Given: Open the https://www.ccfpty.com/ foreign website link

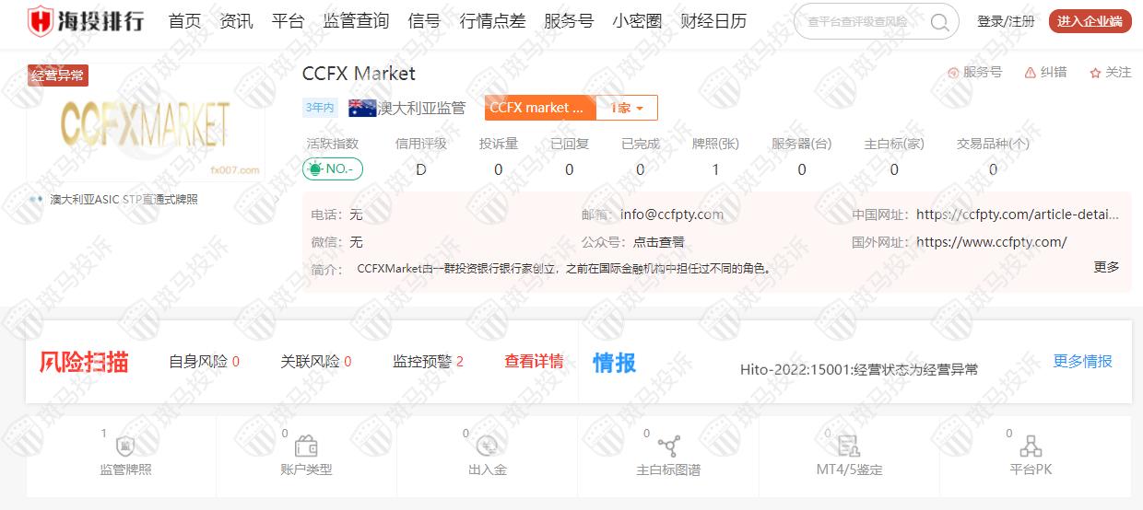Looking at the screenshot, I should pyautogui.click(x=992, y=242).
